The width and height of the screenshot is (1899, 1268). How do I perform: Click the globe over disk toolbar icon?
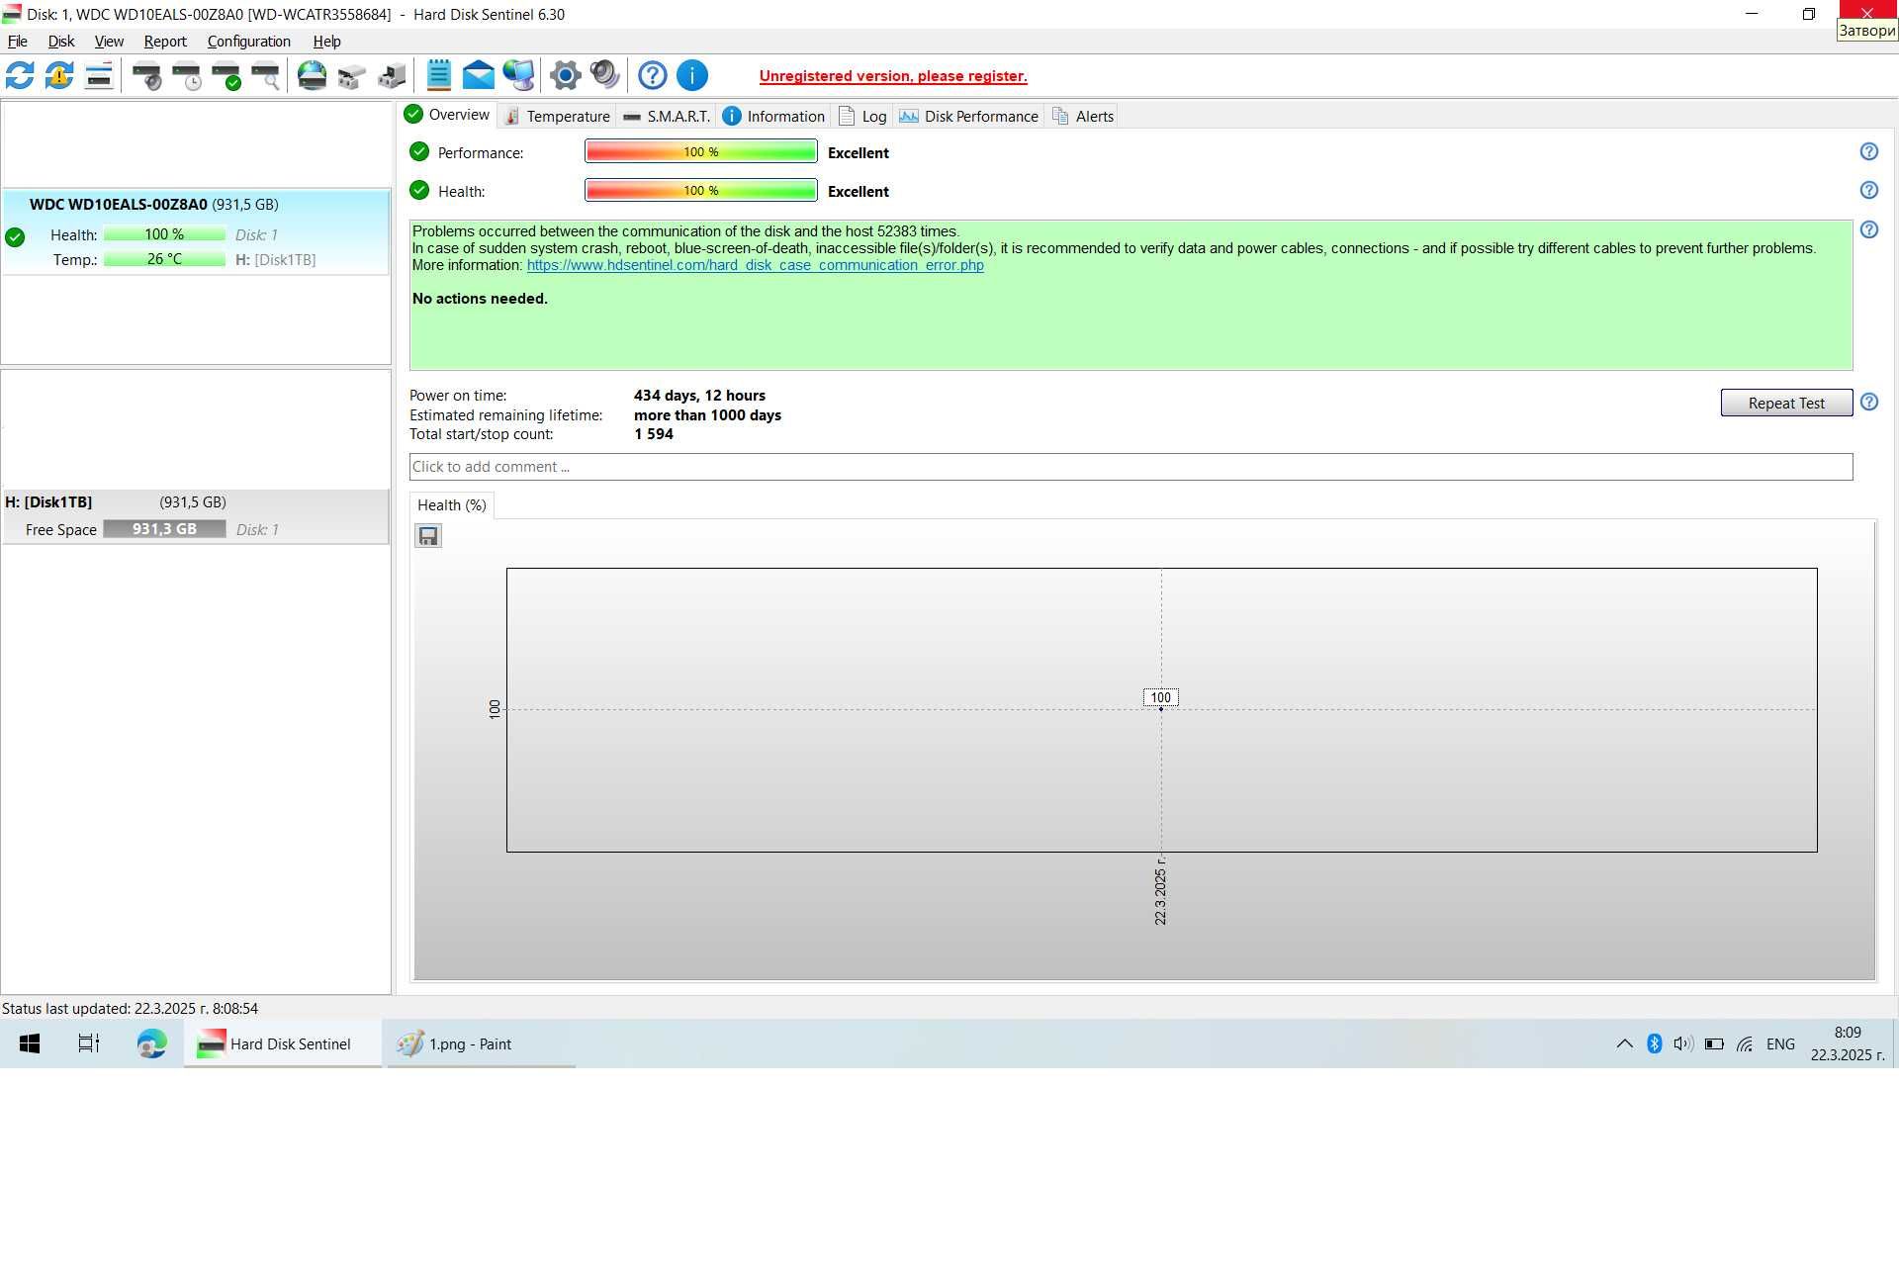pos(313,75)
